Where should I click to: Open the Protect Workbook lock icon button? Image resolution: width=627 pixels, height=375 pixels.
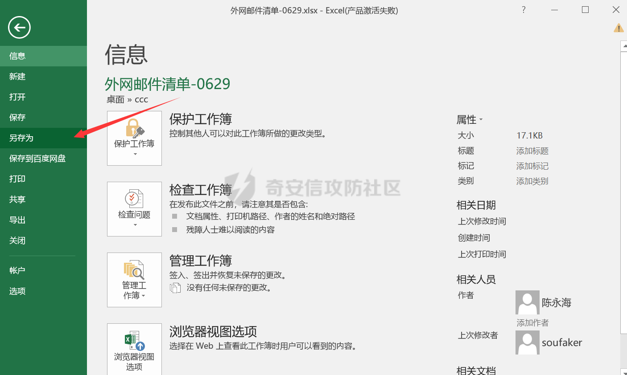[x=134, y=138]
